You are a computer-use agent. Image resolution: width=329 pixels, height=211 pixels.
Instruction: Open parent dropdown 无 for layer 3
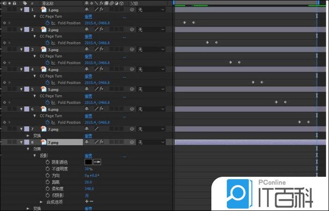(151, 49)
